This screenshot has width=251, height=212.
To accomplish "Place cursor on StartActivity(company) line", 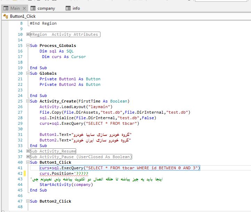I will [66, 185].
